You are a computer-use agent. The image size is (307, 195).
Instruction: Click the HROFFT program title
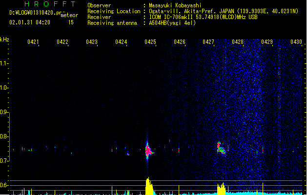pos(50,4)
